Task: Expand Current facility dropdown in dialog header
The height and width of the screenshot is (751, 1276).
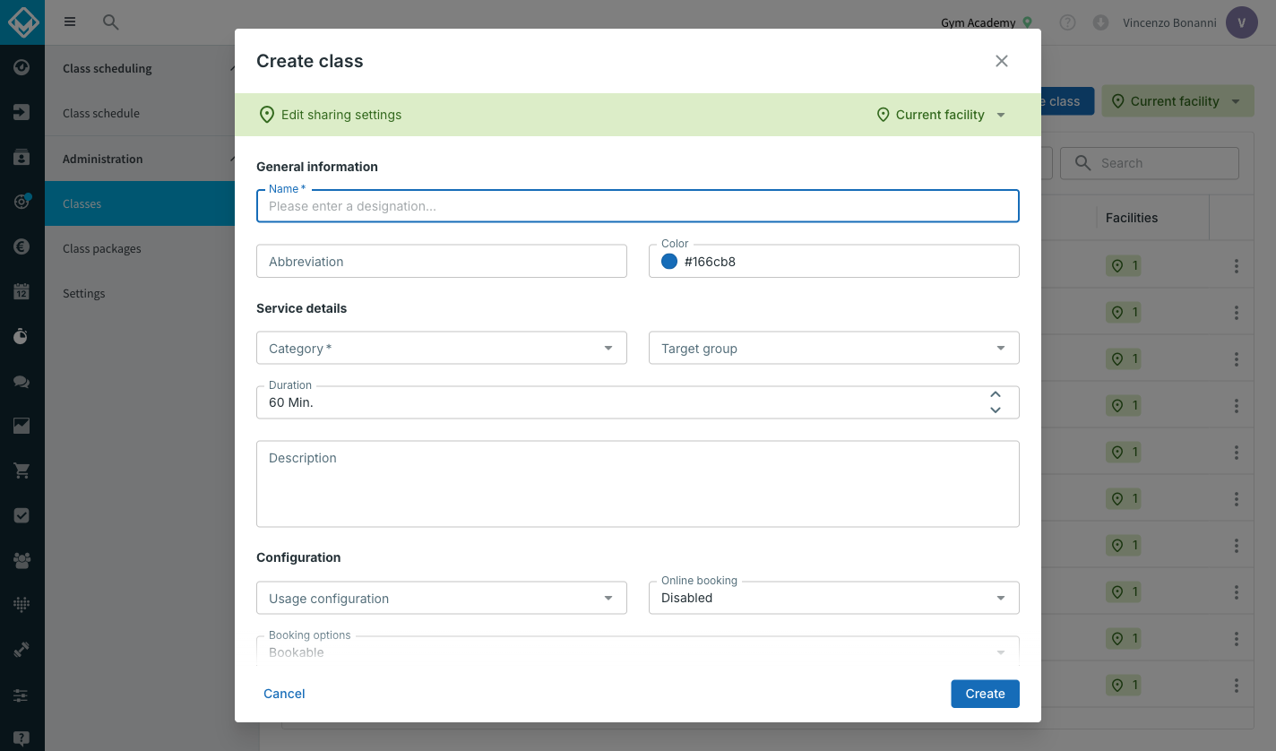Action: (x=941, y=115)
